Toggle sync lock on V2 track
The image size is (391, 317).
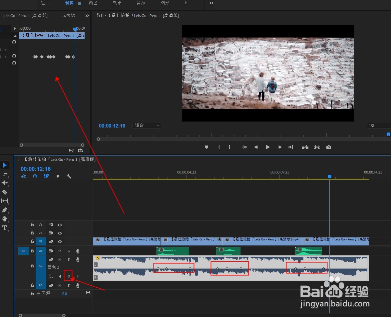tap(51, 233)
